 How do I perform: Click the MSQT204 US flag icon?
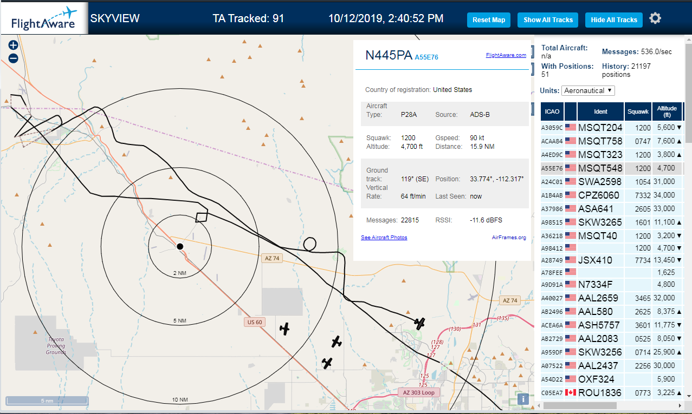[571, 128]
